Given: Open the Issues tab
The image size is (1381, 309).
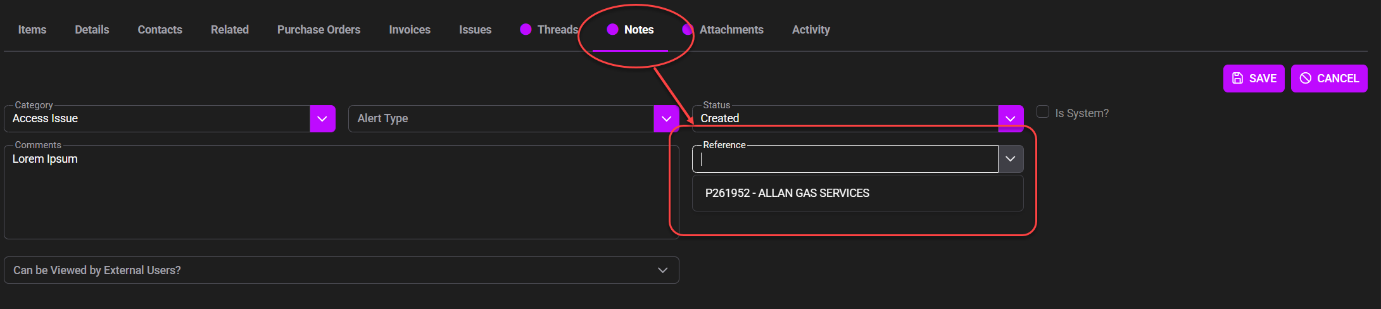Looking at the screenshot, I should (475, 30).
